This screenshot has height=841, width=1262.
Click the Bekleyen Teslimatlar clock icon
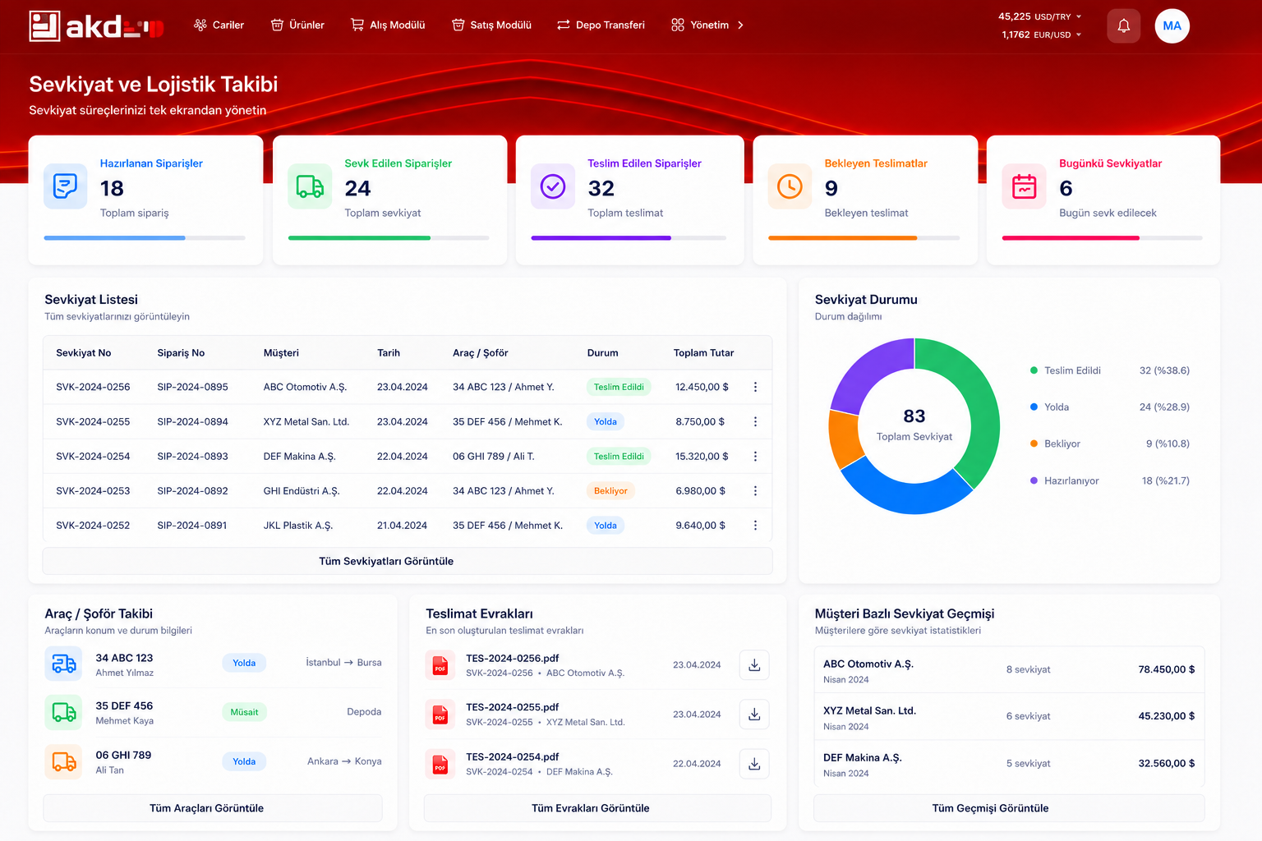(x=790, y=186)
